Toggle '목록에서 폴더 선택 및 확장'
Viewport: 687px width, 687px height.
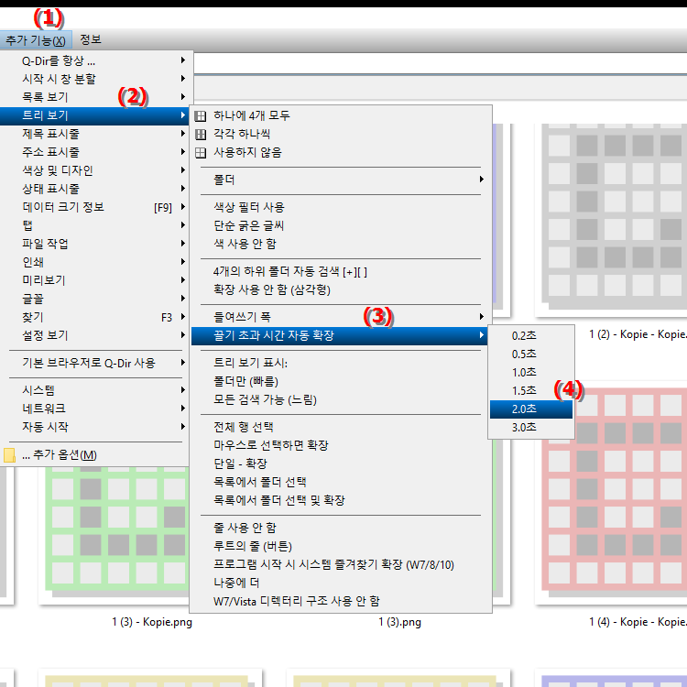point(341,501)
